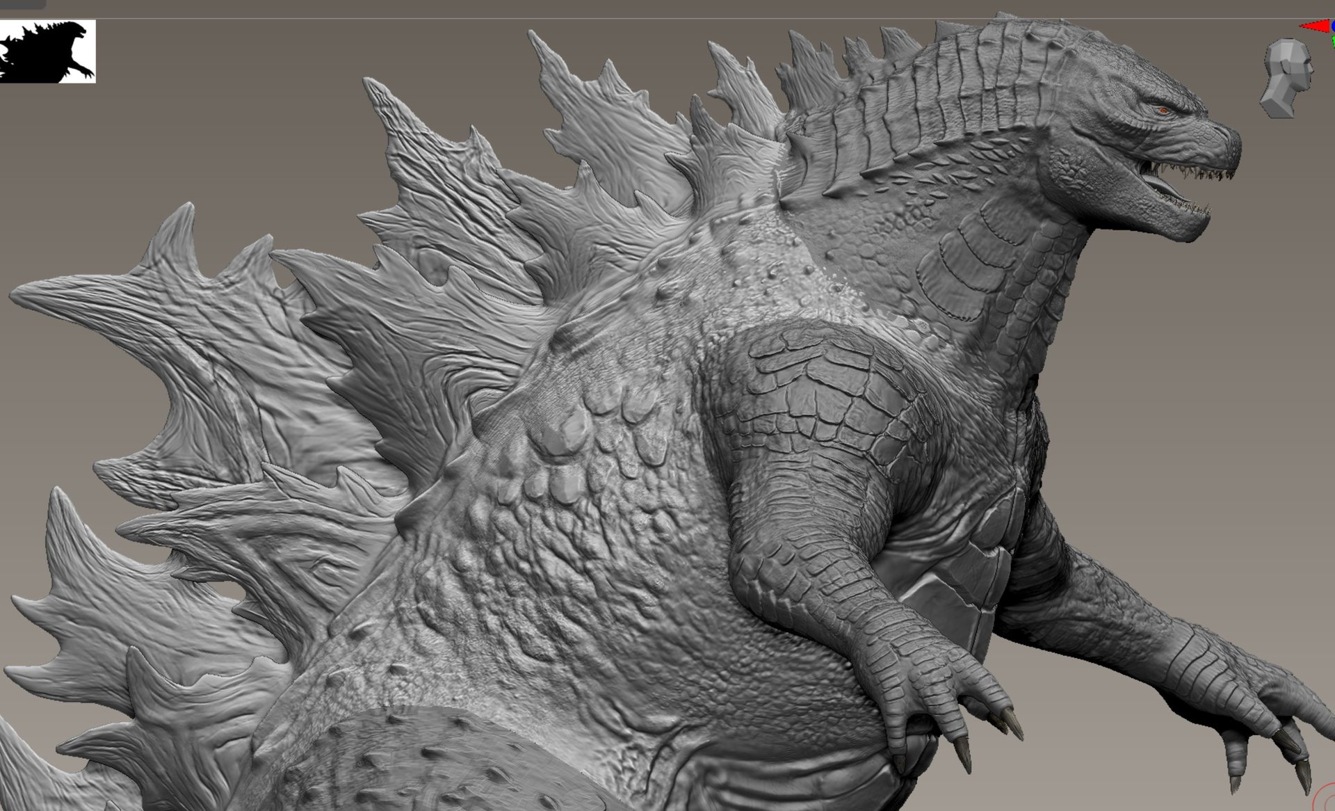Click the CamView head orientation gizmo
The height and width of the screenshot is (811, 1335).
pos(1288,78)
